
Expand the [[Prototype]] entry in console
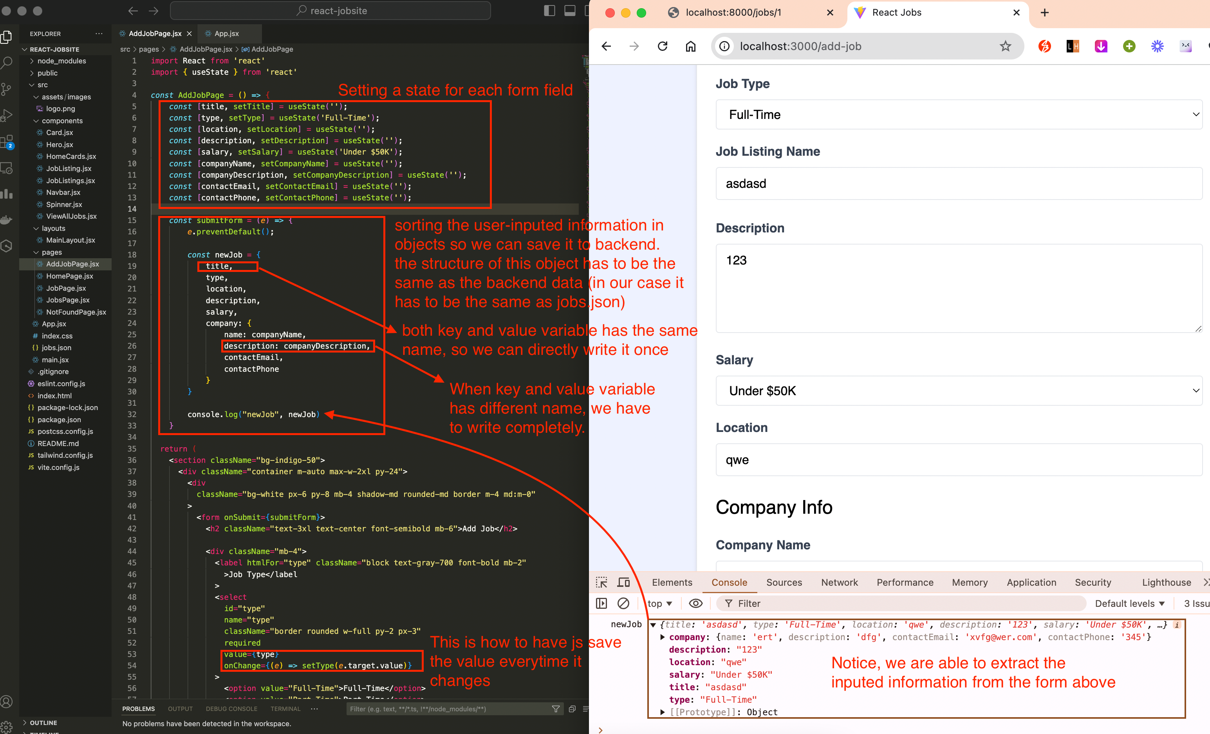point(663,712)
